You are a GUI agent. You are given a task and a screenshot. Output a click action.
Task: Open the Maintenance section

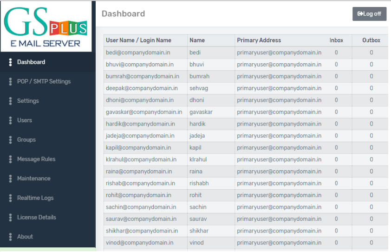(33, 179)
